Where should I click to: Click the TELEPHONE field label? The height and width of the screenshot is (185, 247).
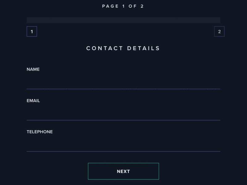(x=40, y=132)
